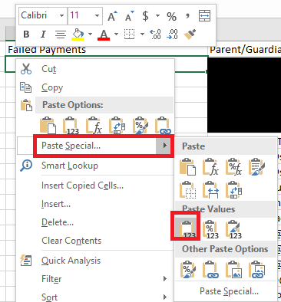The width and height of the screenshot is (281, 302).
Task: Open the Calibri font name dropdown
Action: coord(61,16)
